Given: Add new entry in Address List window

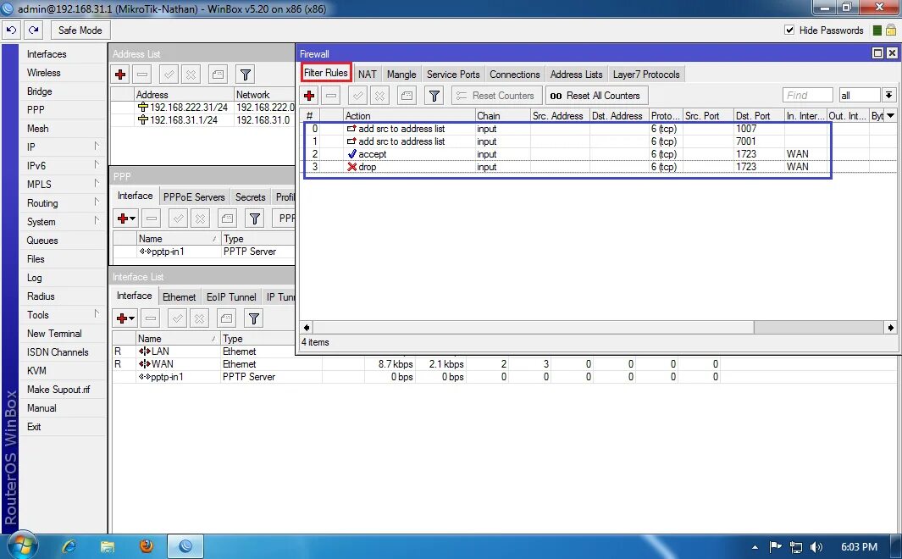Looking at the screenshot, I should (x=120, y=75).
